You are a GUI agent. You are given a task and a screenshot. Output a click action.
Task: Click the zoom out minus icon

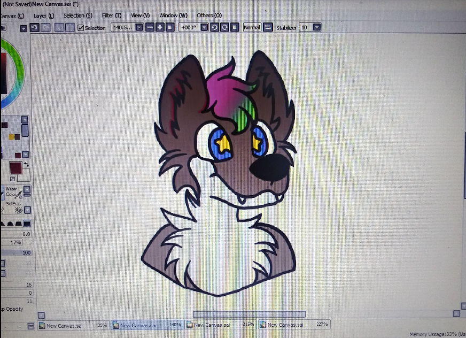pos(150,27)
